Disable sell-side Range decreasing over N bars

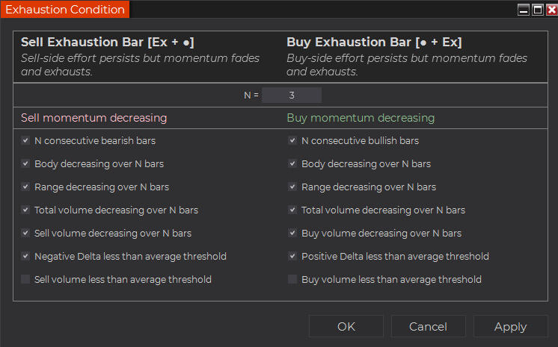[x=25, y=187]
